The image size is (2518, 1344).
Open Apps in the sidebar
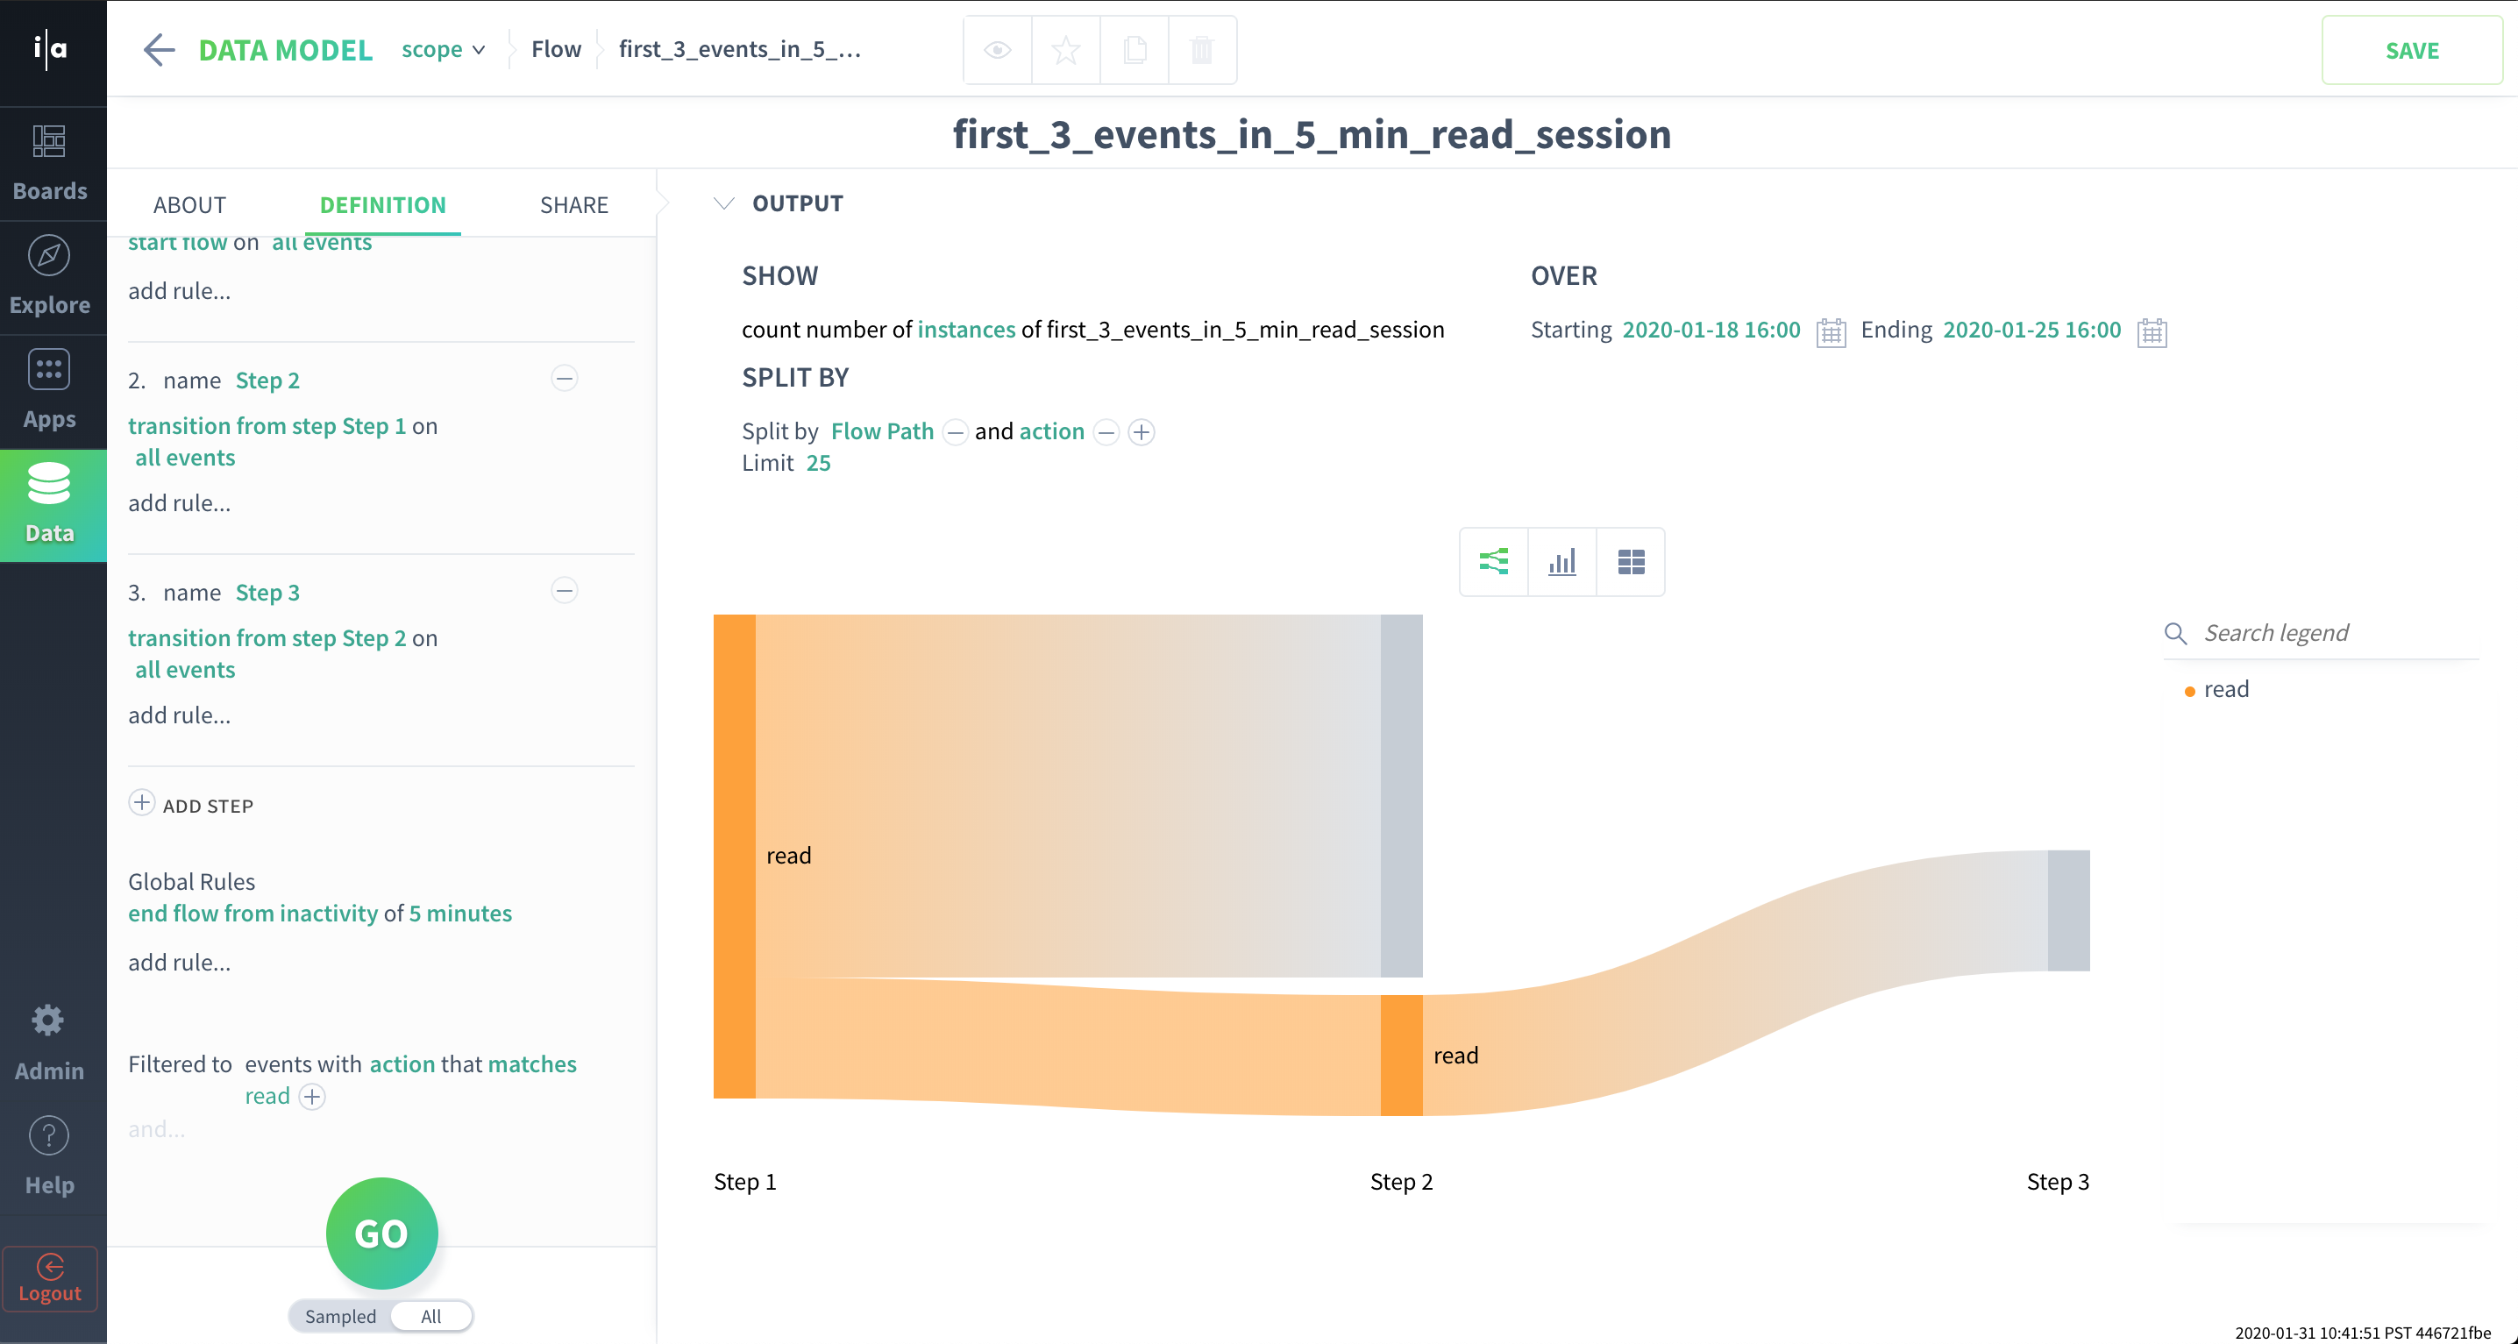click(50, 391)
